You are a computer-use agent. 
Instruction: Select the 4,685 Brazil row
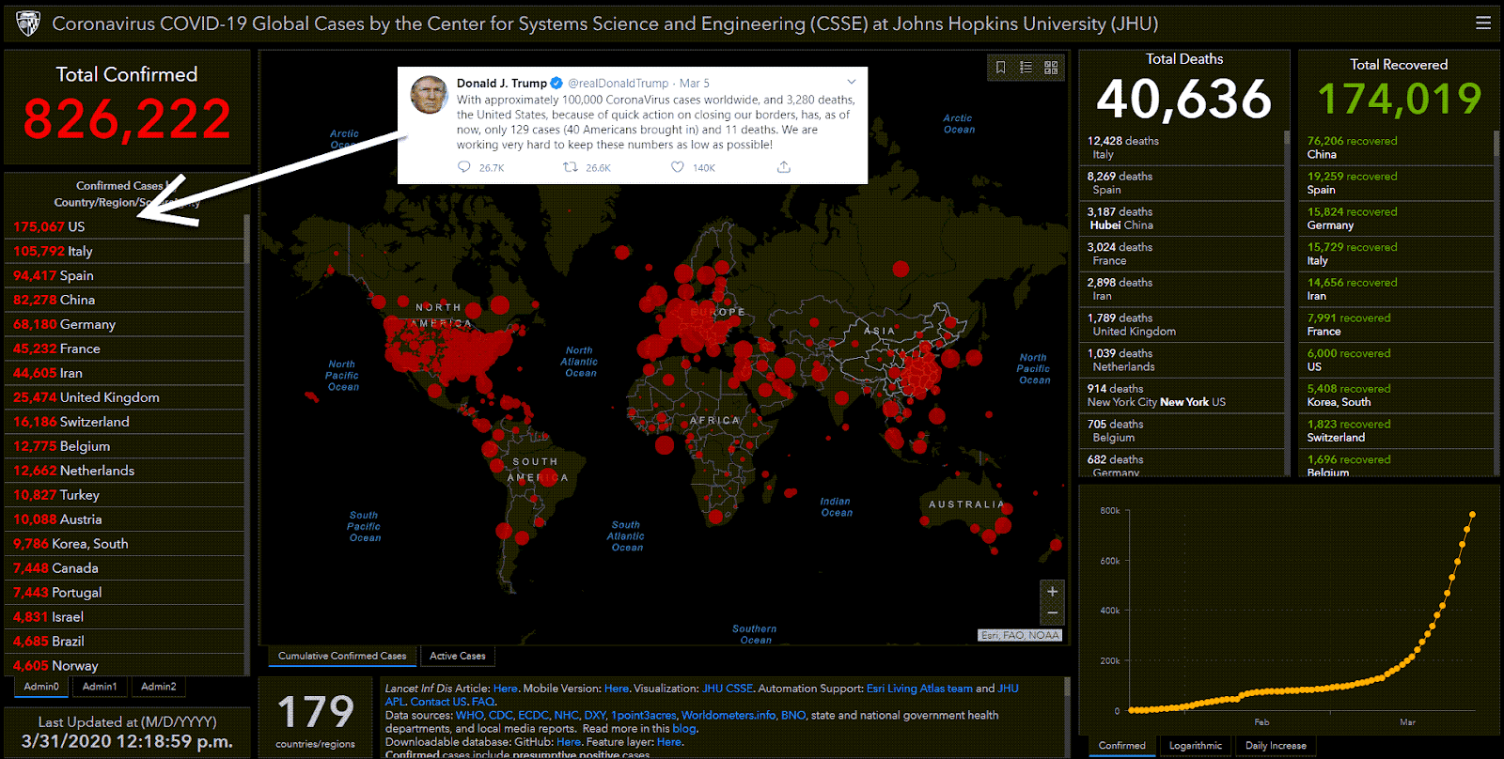[x=124, y=642]
